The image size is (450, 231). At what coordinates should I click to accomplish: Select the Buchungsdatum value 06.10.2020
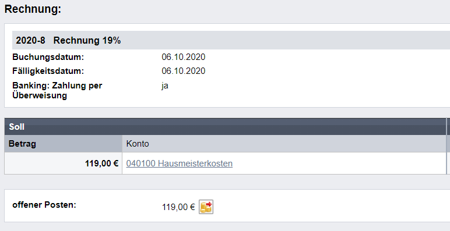[184, 57]
